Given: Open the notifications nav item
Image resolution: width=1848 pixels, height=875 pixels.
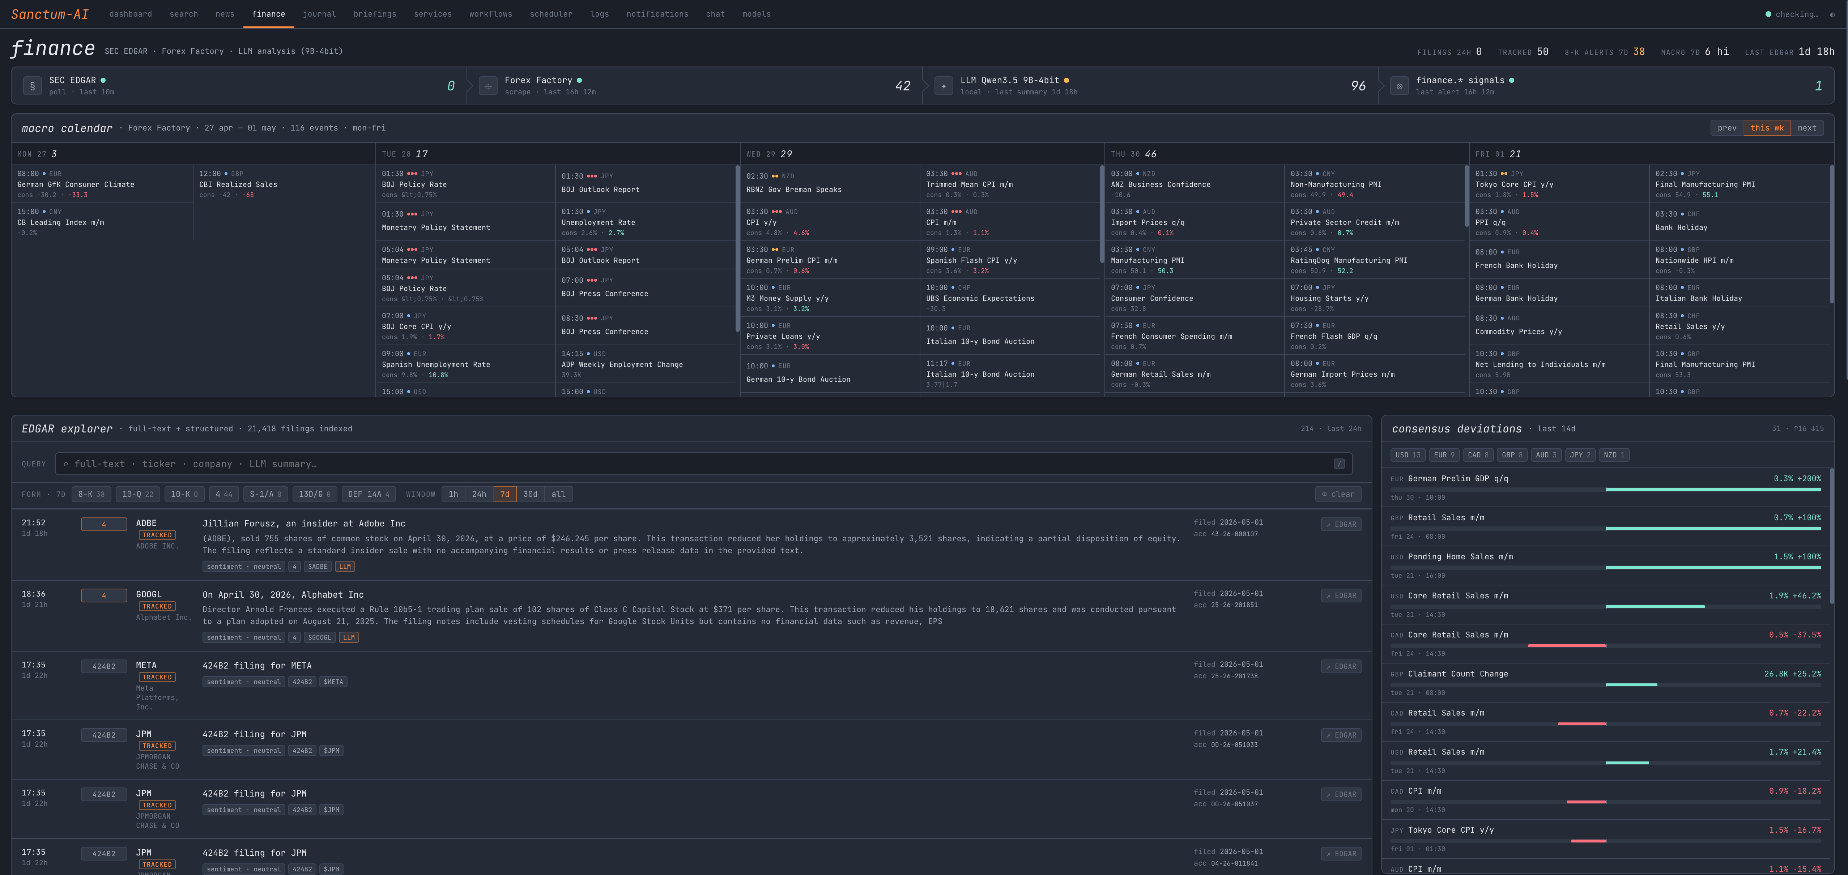Looking at the screenshot, I should pos(657,14).
